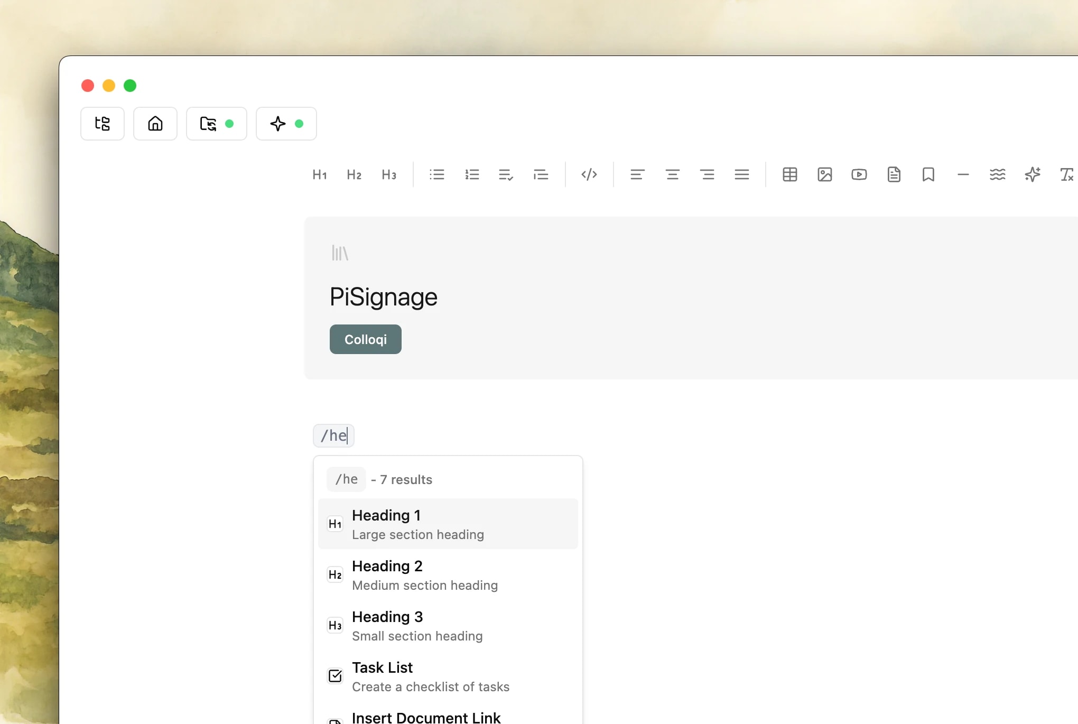Open the document tree sidebar button
The image size is (1078, 724).
point(103,124)
